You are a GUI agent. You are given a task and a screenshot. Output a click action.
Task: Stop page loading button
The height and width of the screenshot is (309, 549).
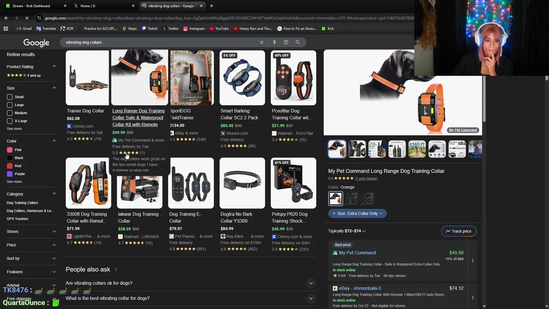coord(27,18)
